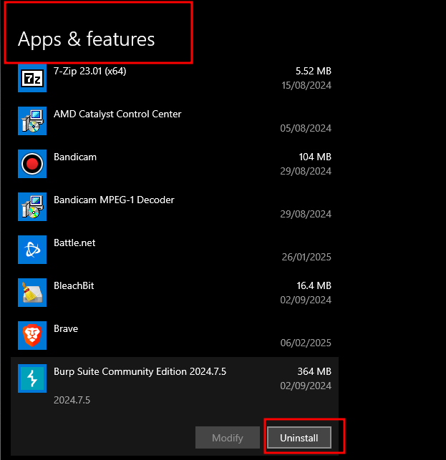This screenshot has height=460, width=446.
Task: Select the Brave entry
Action: point(66,328)
